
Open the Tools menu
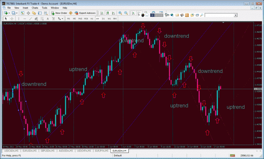click(x=44, y=8)
